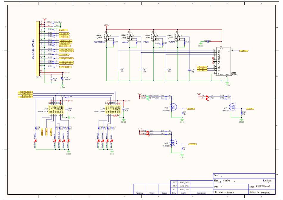Select capacitor C507 beside IC502
The height and width of the screenshot is (200, 283).
click(124, 109)
